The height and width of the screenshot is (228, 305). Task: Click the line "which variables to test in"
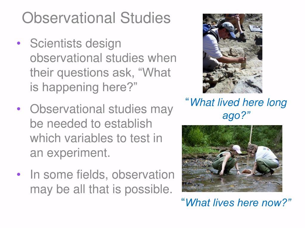pyautogui.click(x=96, y=138)
